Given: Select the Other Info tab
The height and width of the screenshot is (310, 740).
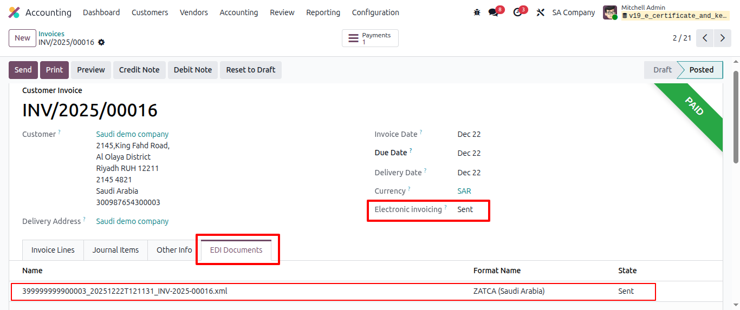Looking at the screenshot, I should point(174,250).
